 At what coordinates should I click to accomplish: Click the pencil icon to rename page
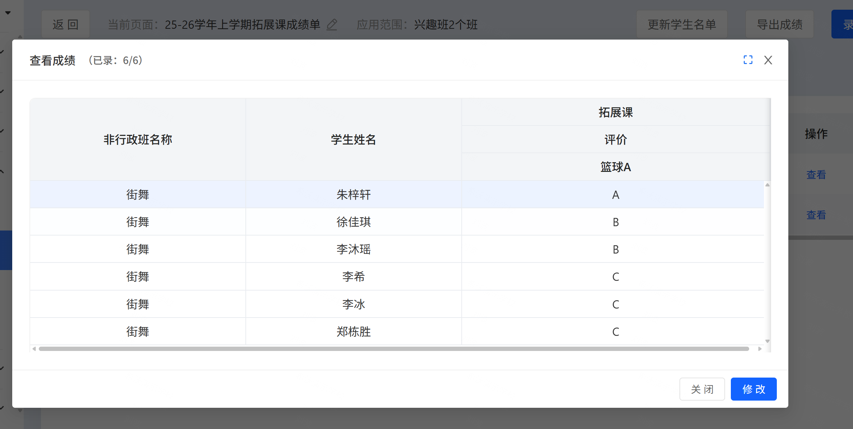332,25
